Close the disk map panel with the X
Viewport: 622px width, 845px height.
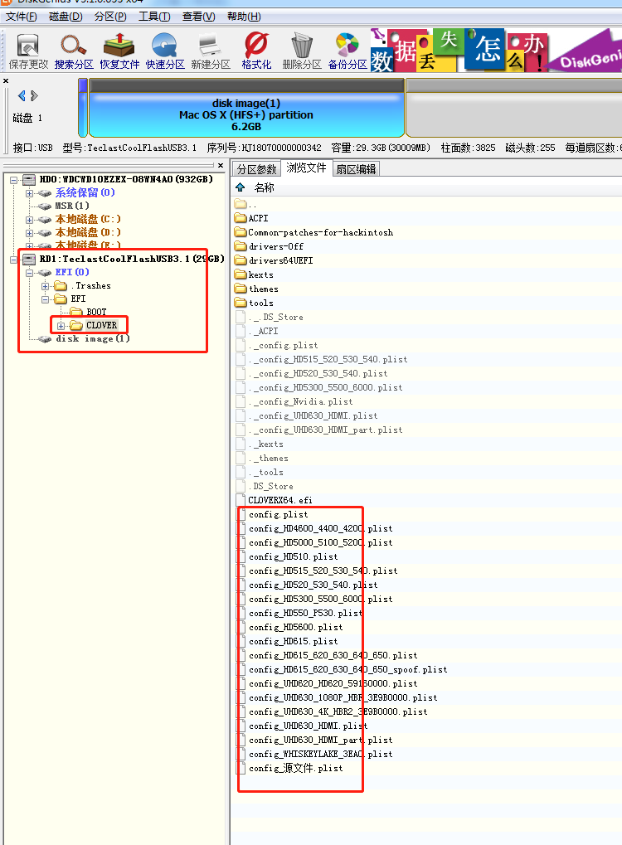click(x=6, y=80)
